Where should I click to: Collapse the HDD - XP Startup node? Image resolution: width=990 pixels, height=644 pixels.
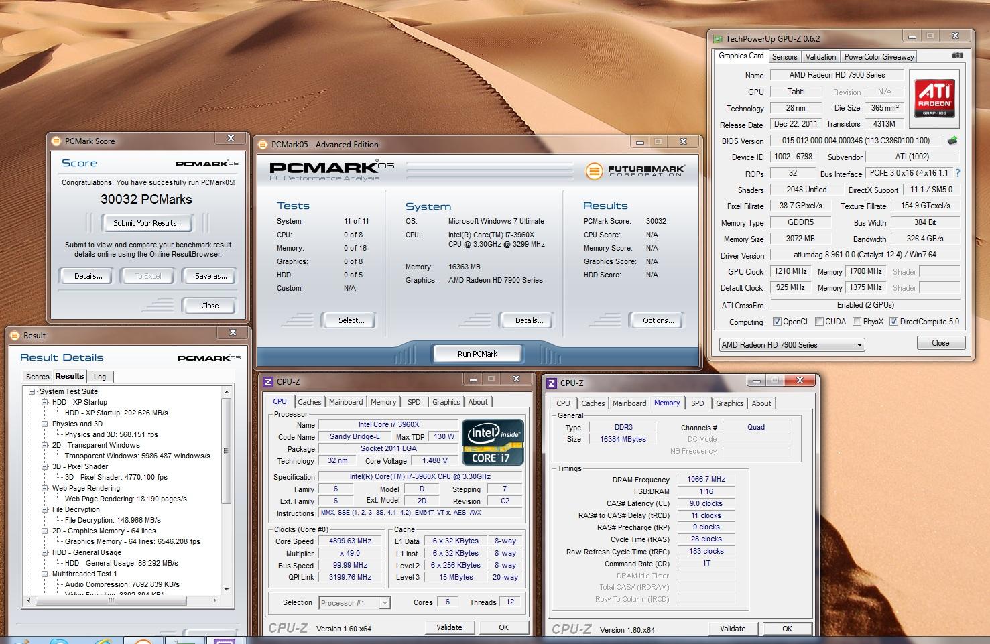pyautogui.click(x=45, y=402)
